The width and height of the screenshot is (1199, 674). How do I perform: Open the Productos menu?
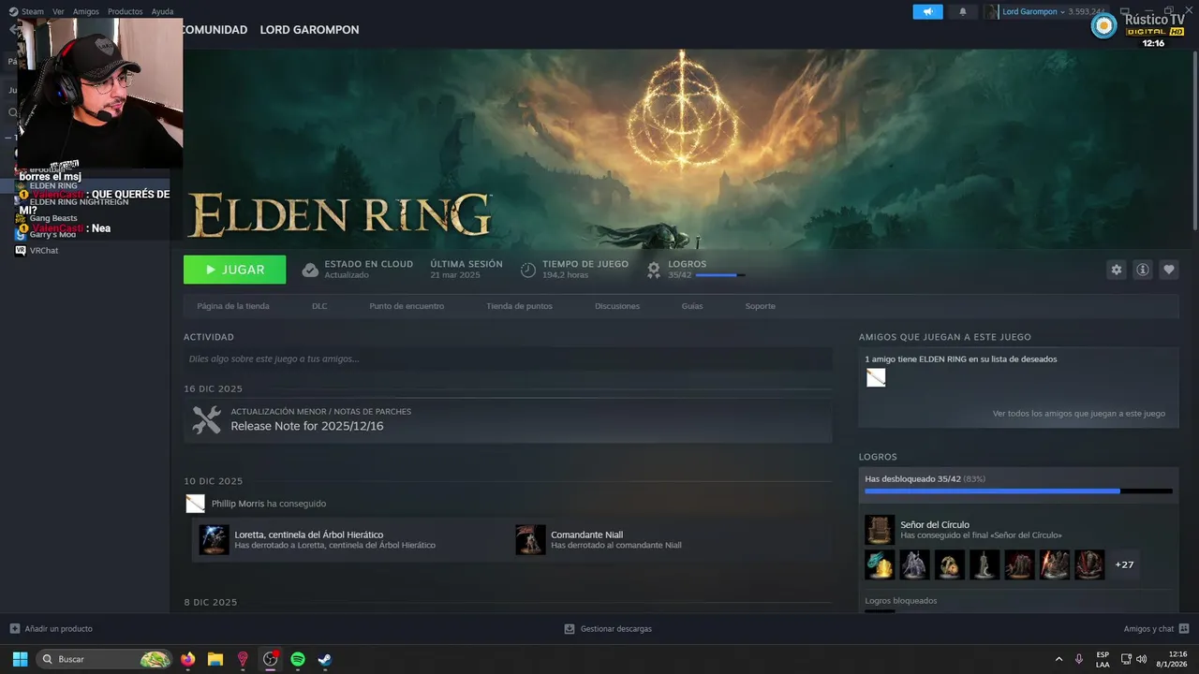125,12
